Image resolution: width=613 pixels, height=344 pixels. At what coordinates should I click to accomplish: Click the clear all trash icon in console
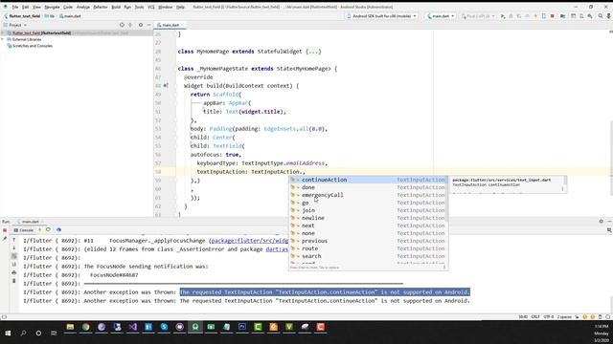coord(14,281)
